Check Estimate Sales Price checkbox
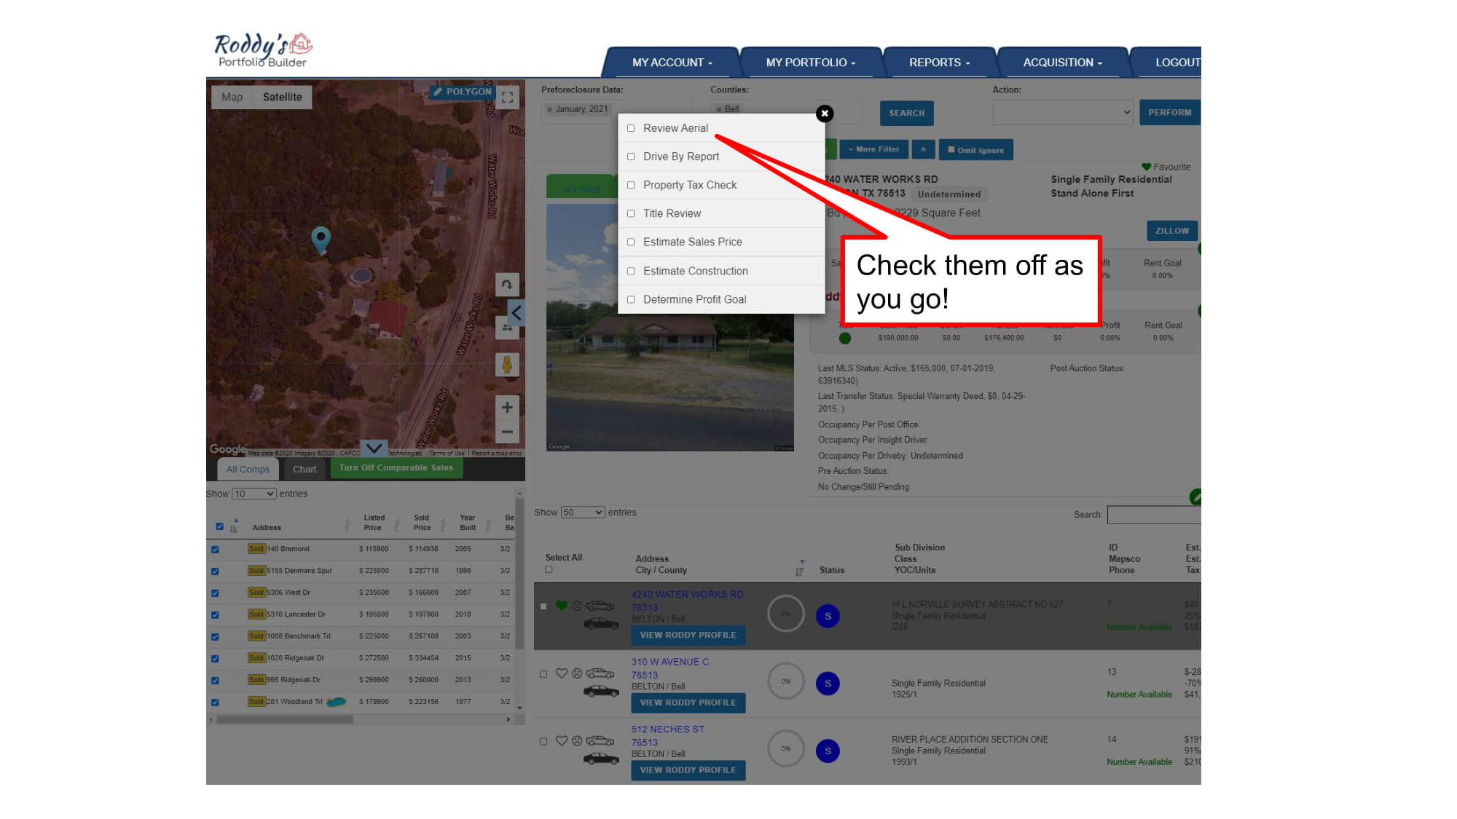 [x=631, y=242]
